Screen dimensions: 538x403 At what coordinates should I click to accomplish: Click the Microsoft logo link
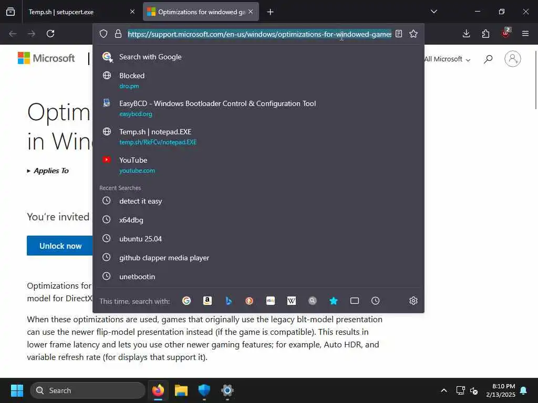pos(46,58)
